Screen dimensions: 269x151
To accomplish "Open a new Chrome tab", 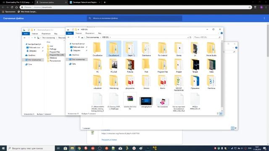I will (105, 3).
